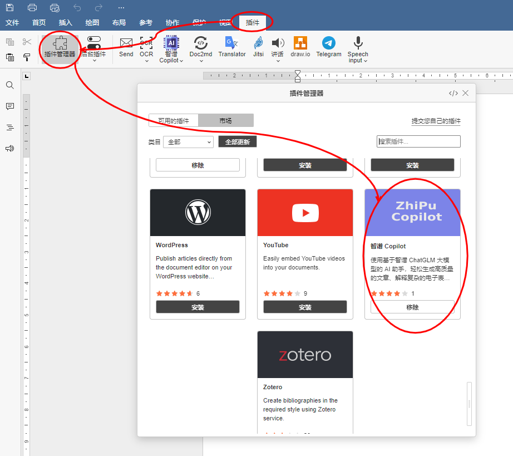The image size is (513, 456).
Task: Switch to the 协作 ribbon tab
Action: [172, 23]
